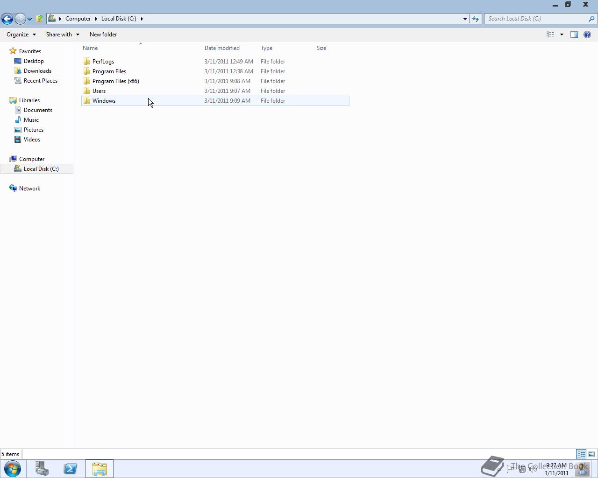Open the Pictures library
The image size is (598, 478).
tap(34, 130)
